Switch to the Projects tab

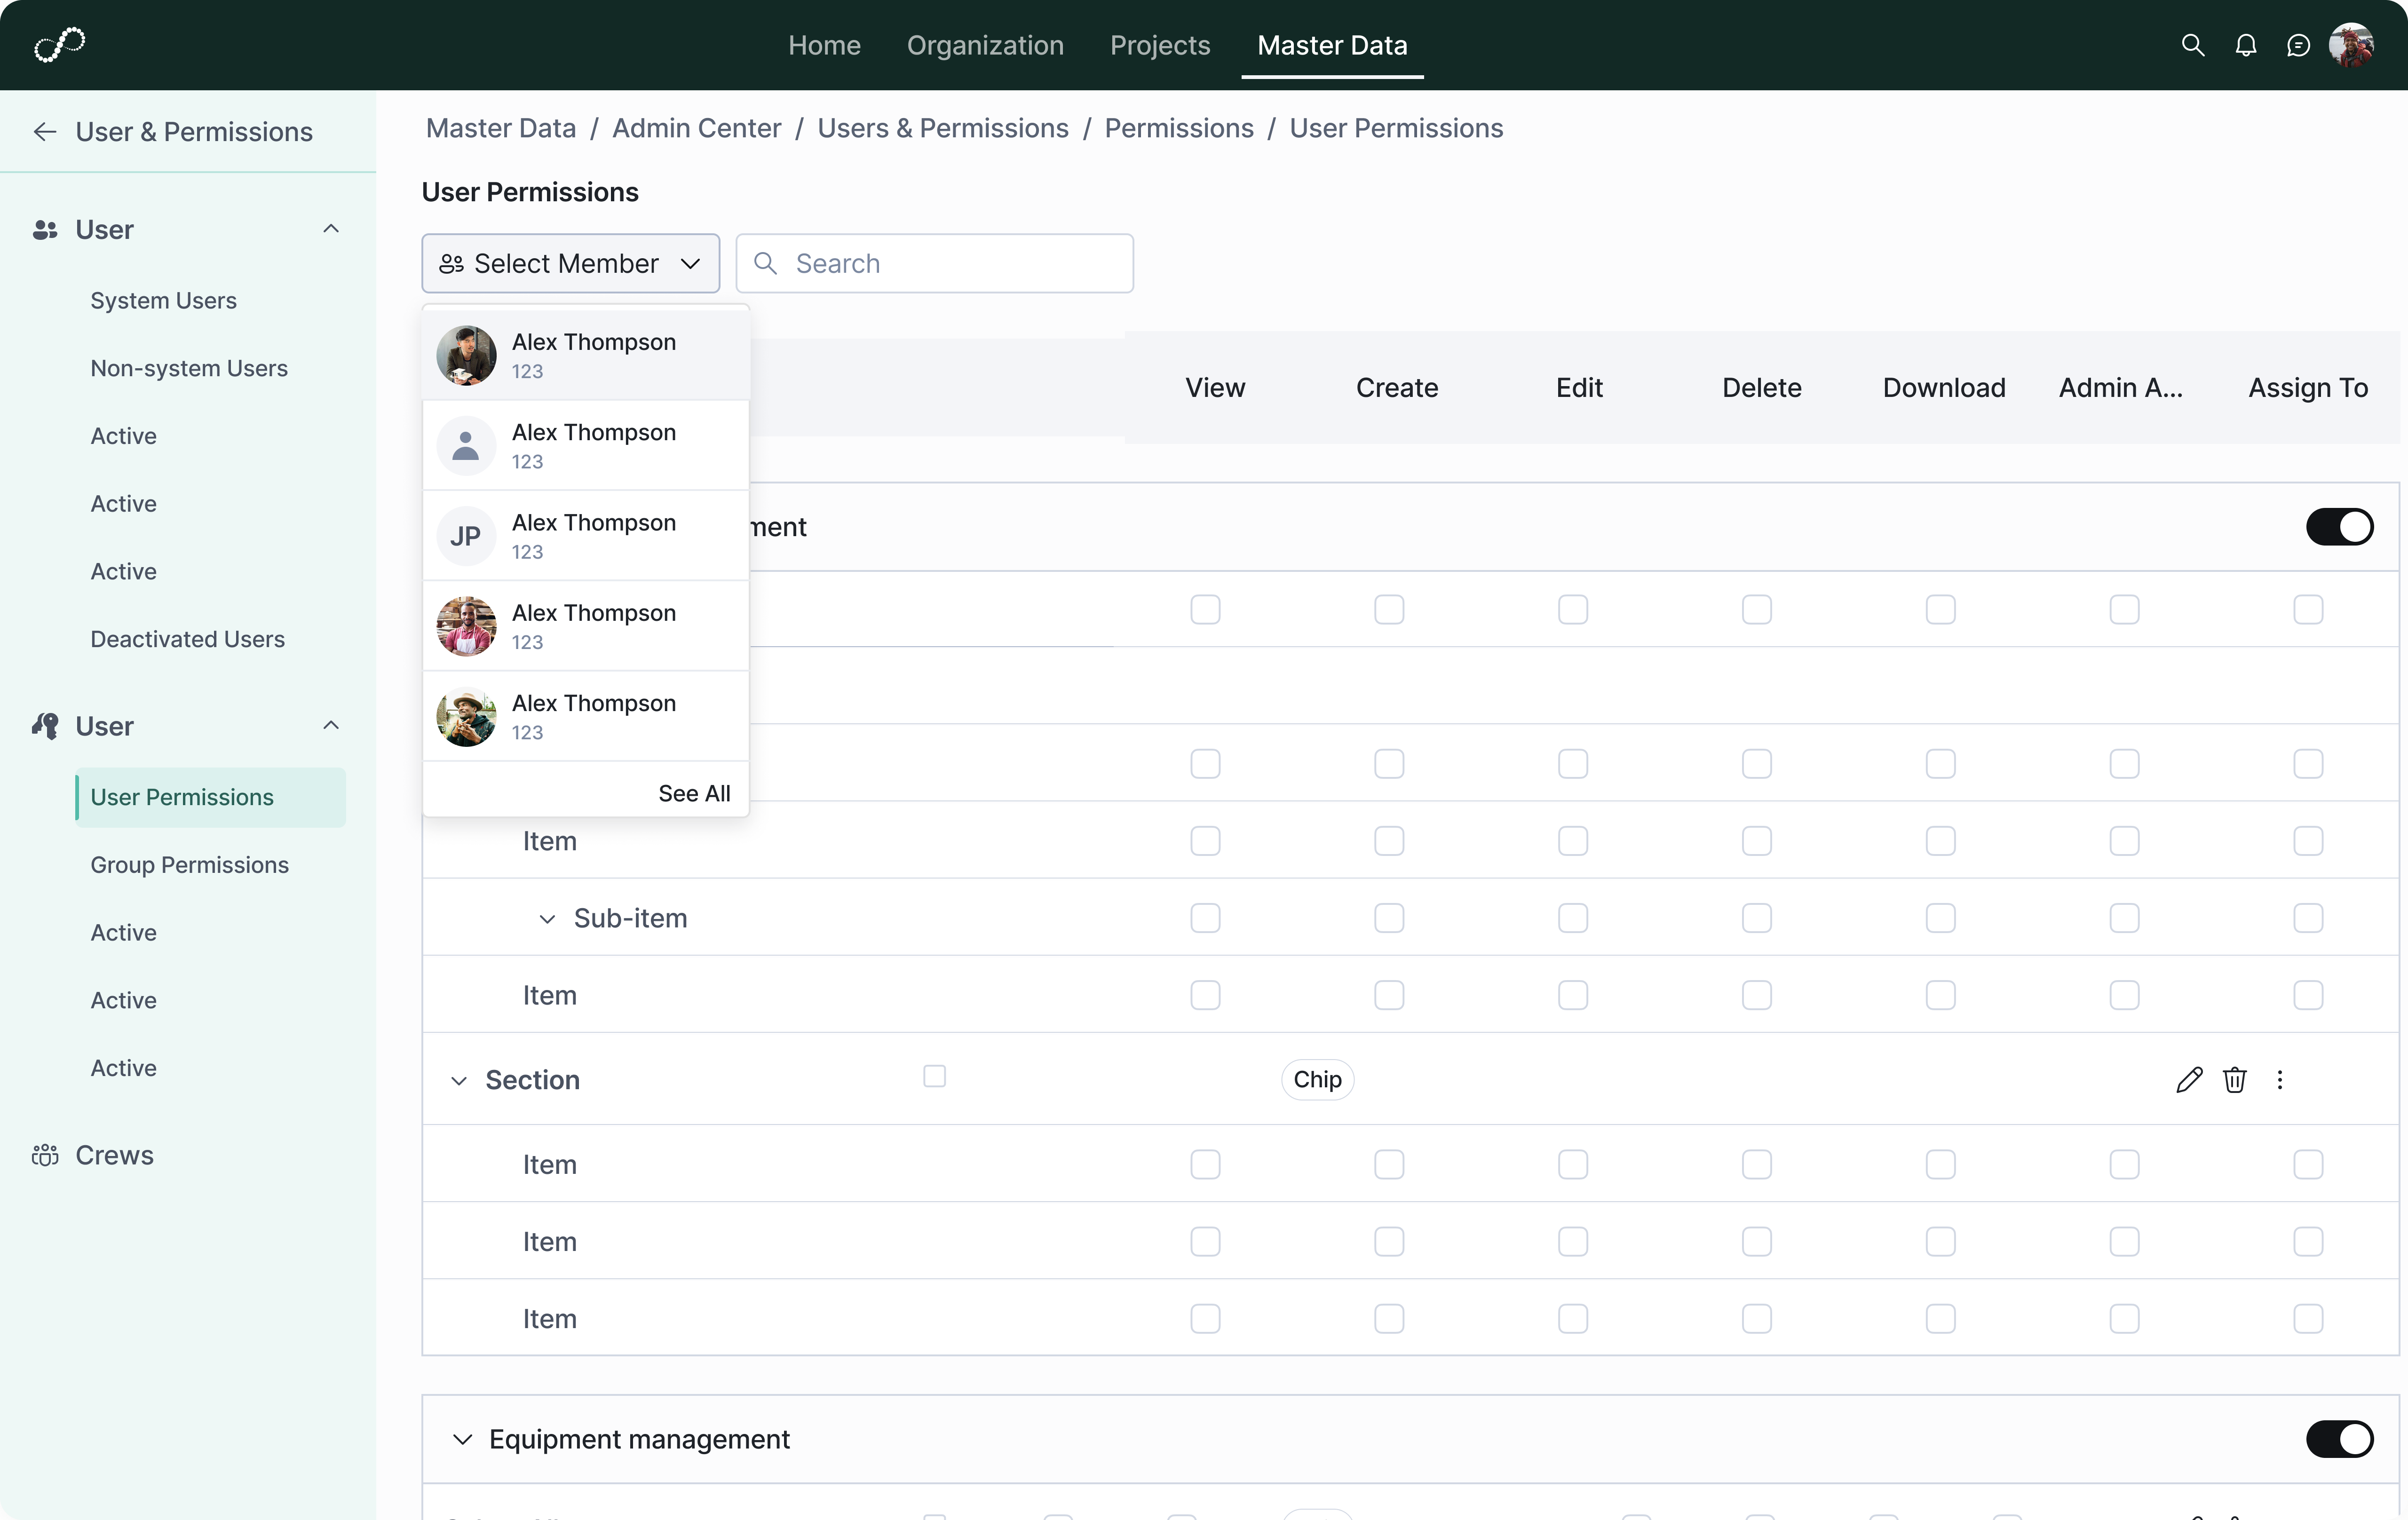(1159, 45)
